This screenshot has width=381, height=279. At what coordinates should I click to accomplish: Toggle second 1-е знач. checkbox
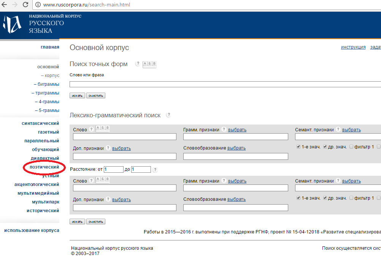click(298, 198)
